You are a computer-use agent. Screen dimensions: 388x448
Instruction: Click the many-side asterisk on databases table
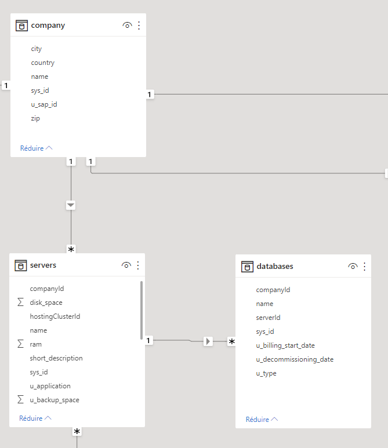coord(231,341)
